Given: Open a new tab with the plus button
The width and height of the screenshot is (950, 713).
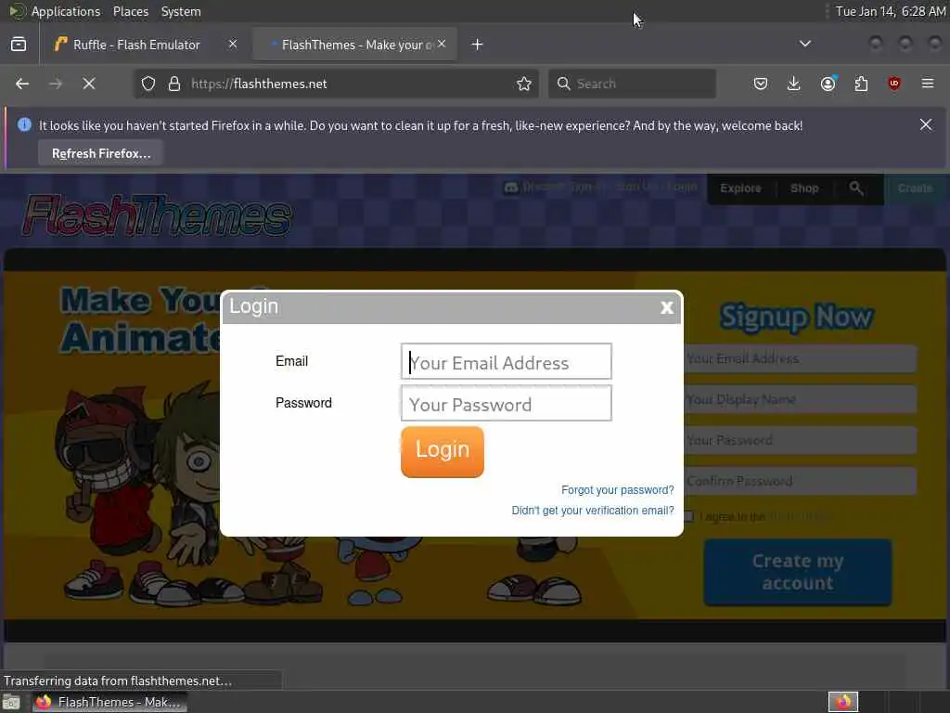Looking at the screenshot, I should (x=478, y=45).
